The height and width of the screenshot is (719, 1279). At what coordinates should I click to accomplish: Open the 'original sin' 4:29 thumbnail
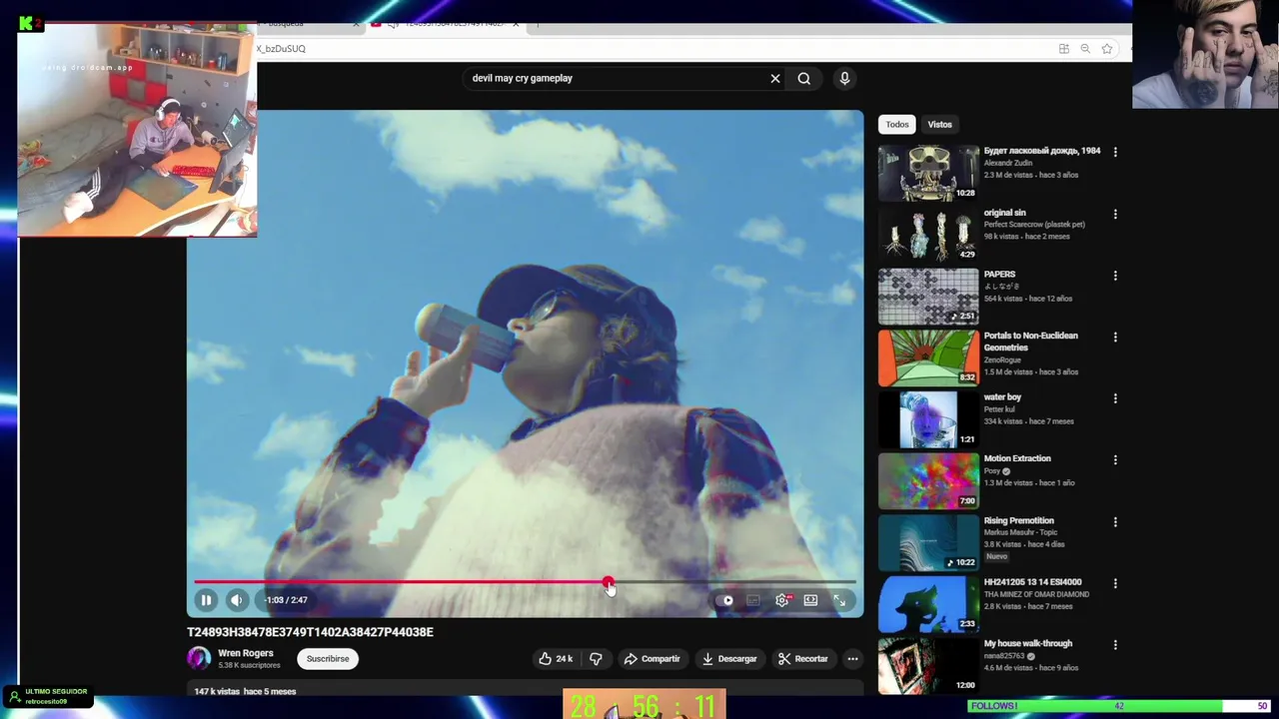click(928, 235)
